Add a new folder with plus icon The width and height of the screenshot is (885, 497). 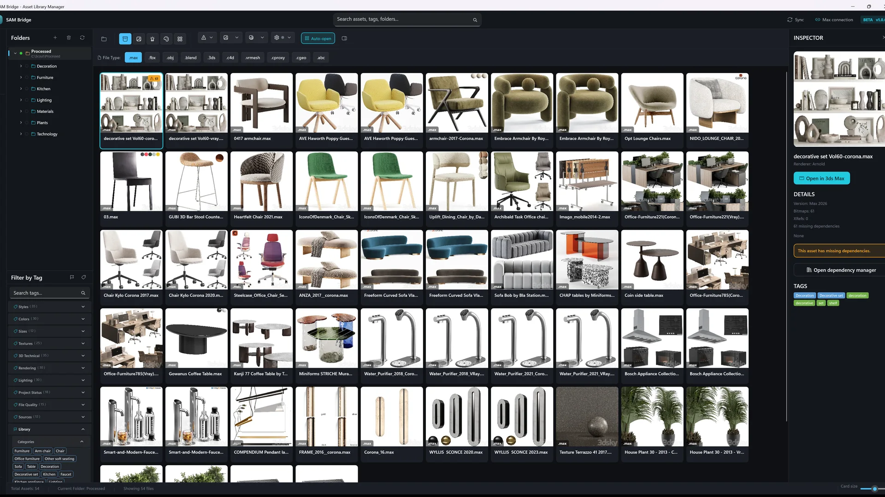(x=55, y=38)
